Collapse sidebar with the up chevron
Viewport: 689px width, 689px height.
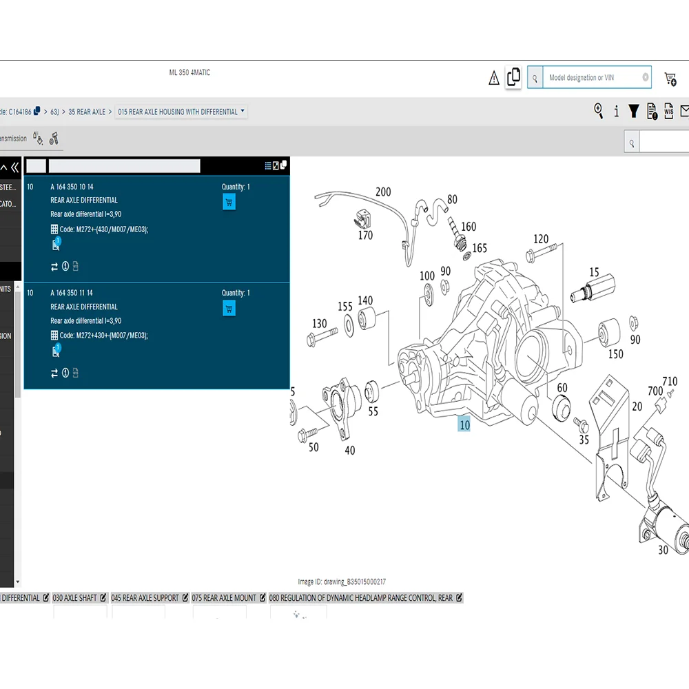point(4,167)
